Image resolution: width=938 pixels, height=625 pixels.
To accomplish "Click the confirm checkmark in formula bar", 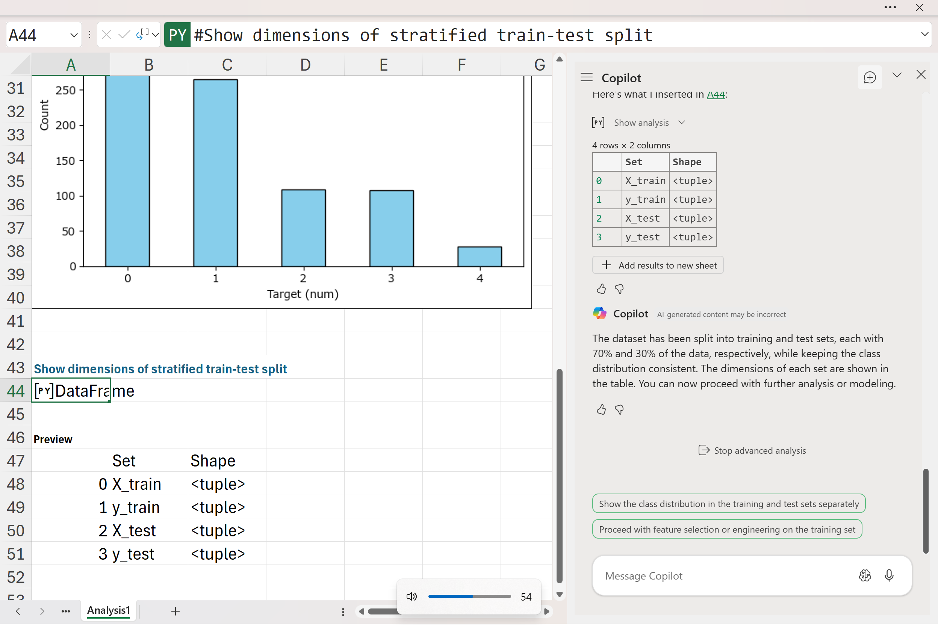I will pos(124,35).
